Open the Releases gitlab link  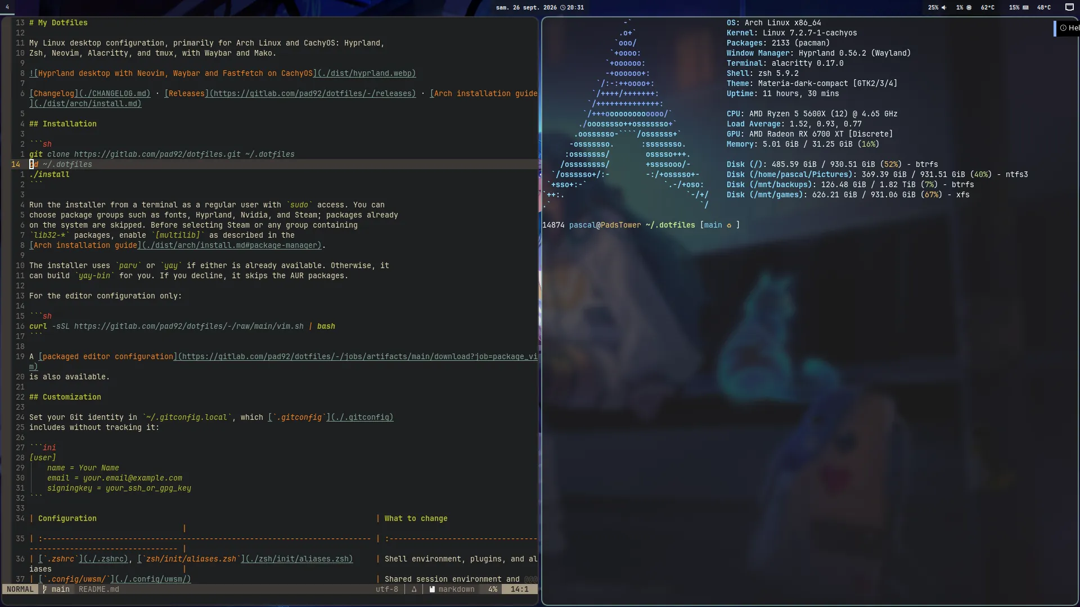[x=290, y=93]
